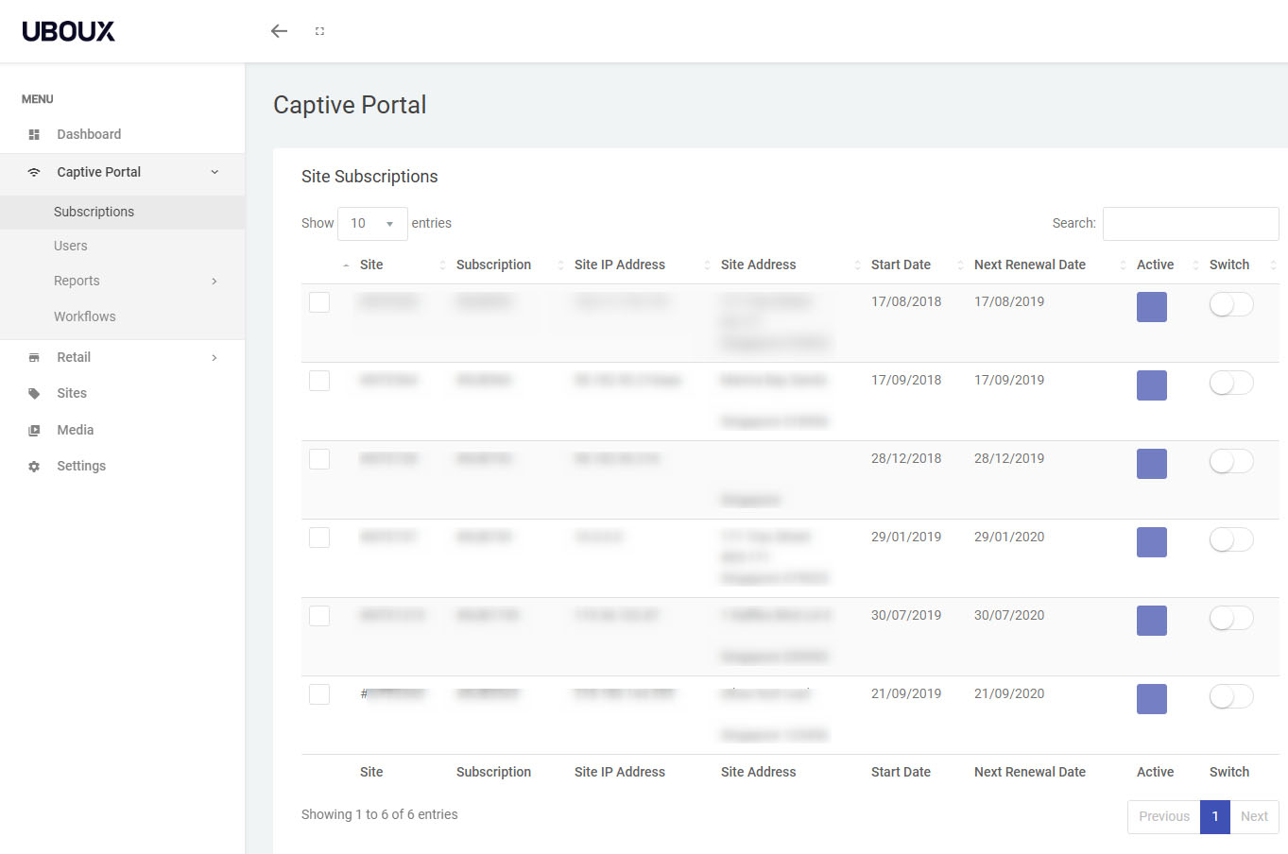
Task: Click the back arrow icon
Action: click(x=279, y=31)
